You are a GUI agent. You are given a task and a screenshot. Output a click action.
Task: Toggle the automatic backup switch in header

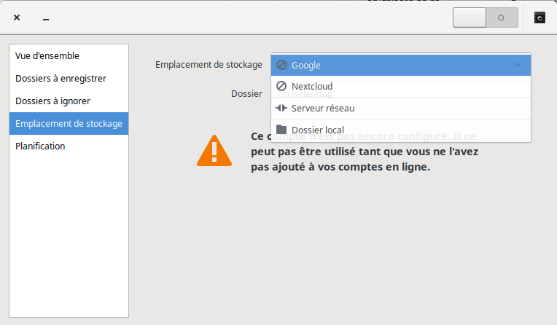pos(485,17)
